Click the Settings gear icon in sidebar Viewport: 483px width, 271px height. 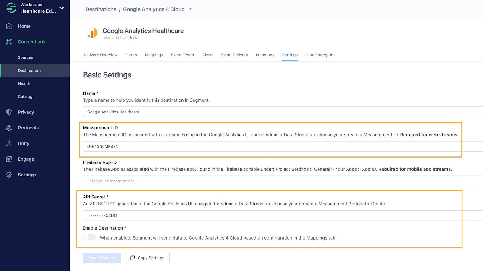(x=9, y=175)
